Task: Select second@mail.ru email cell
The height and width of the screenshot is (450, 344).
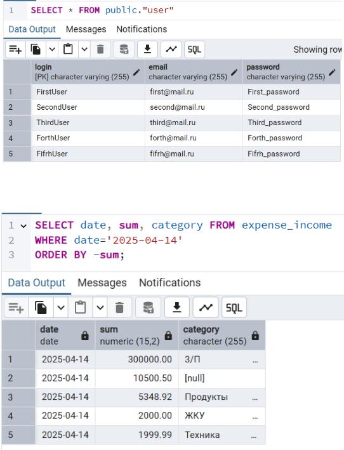Action: click(x=194, y=107)
